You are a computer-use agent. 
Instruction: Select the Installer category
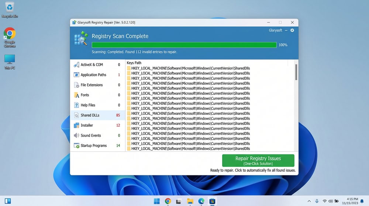[x=97, y=126]
